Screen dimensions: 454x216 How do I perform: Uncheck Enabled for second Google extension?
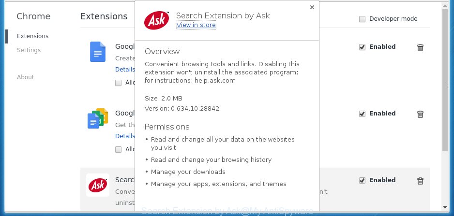[362, 114]
